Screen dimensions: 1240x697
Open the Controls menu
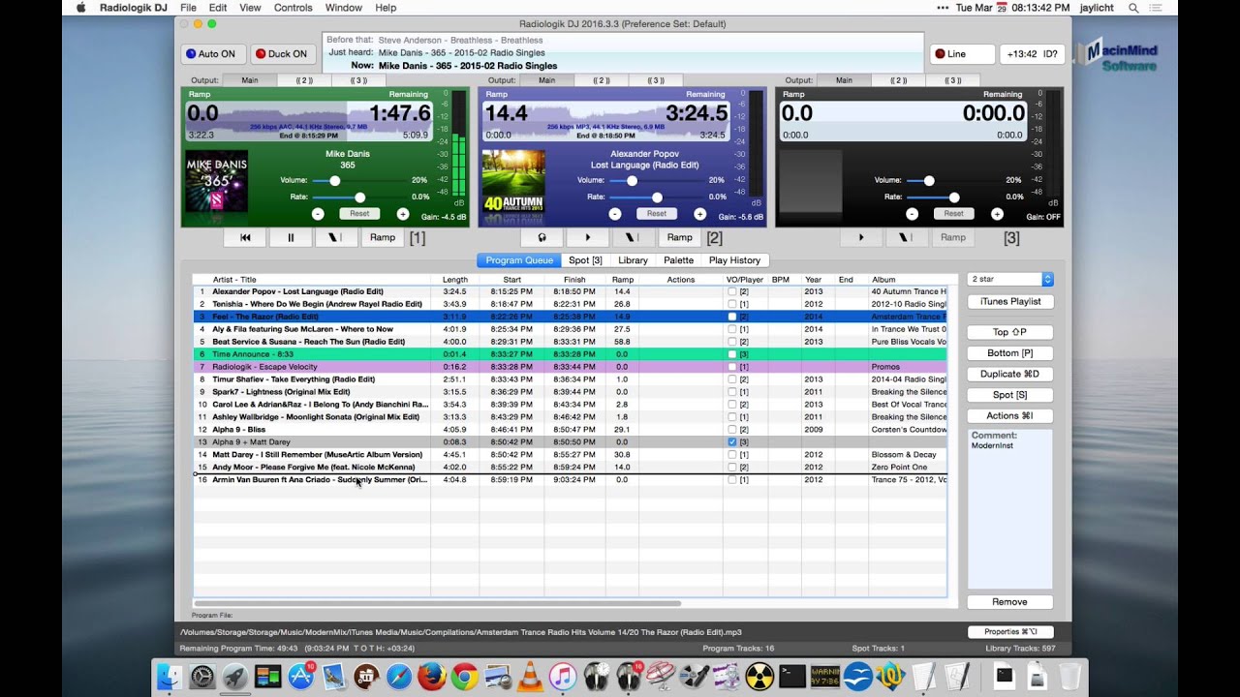coord(294,8)
